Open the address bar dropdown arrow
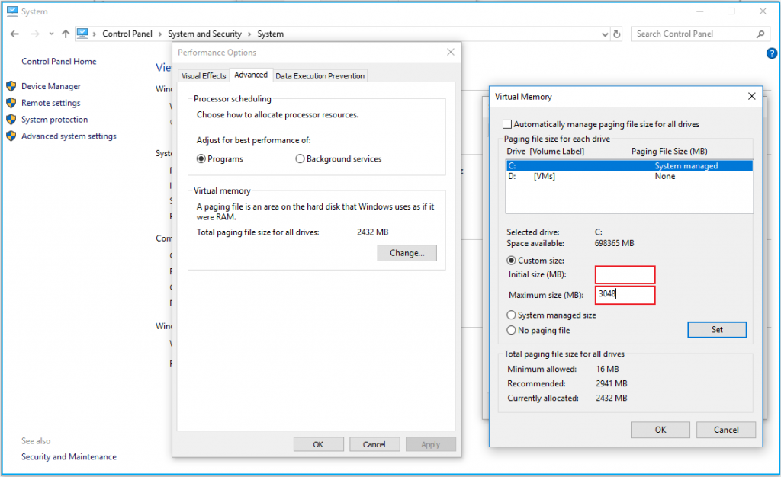The width and height of the screenshot is (781, 477). coord(605,34)
